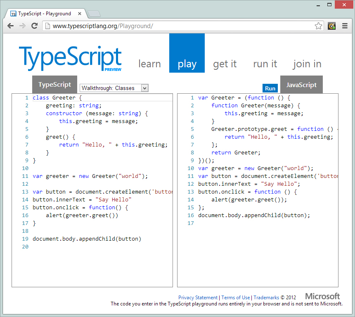
Task: Click '})();' line in JavaScript pane
Action: (x=206, y=160)
